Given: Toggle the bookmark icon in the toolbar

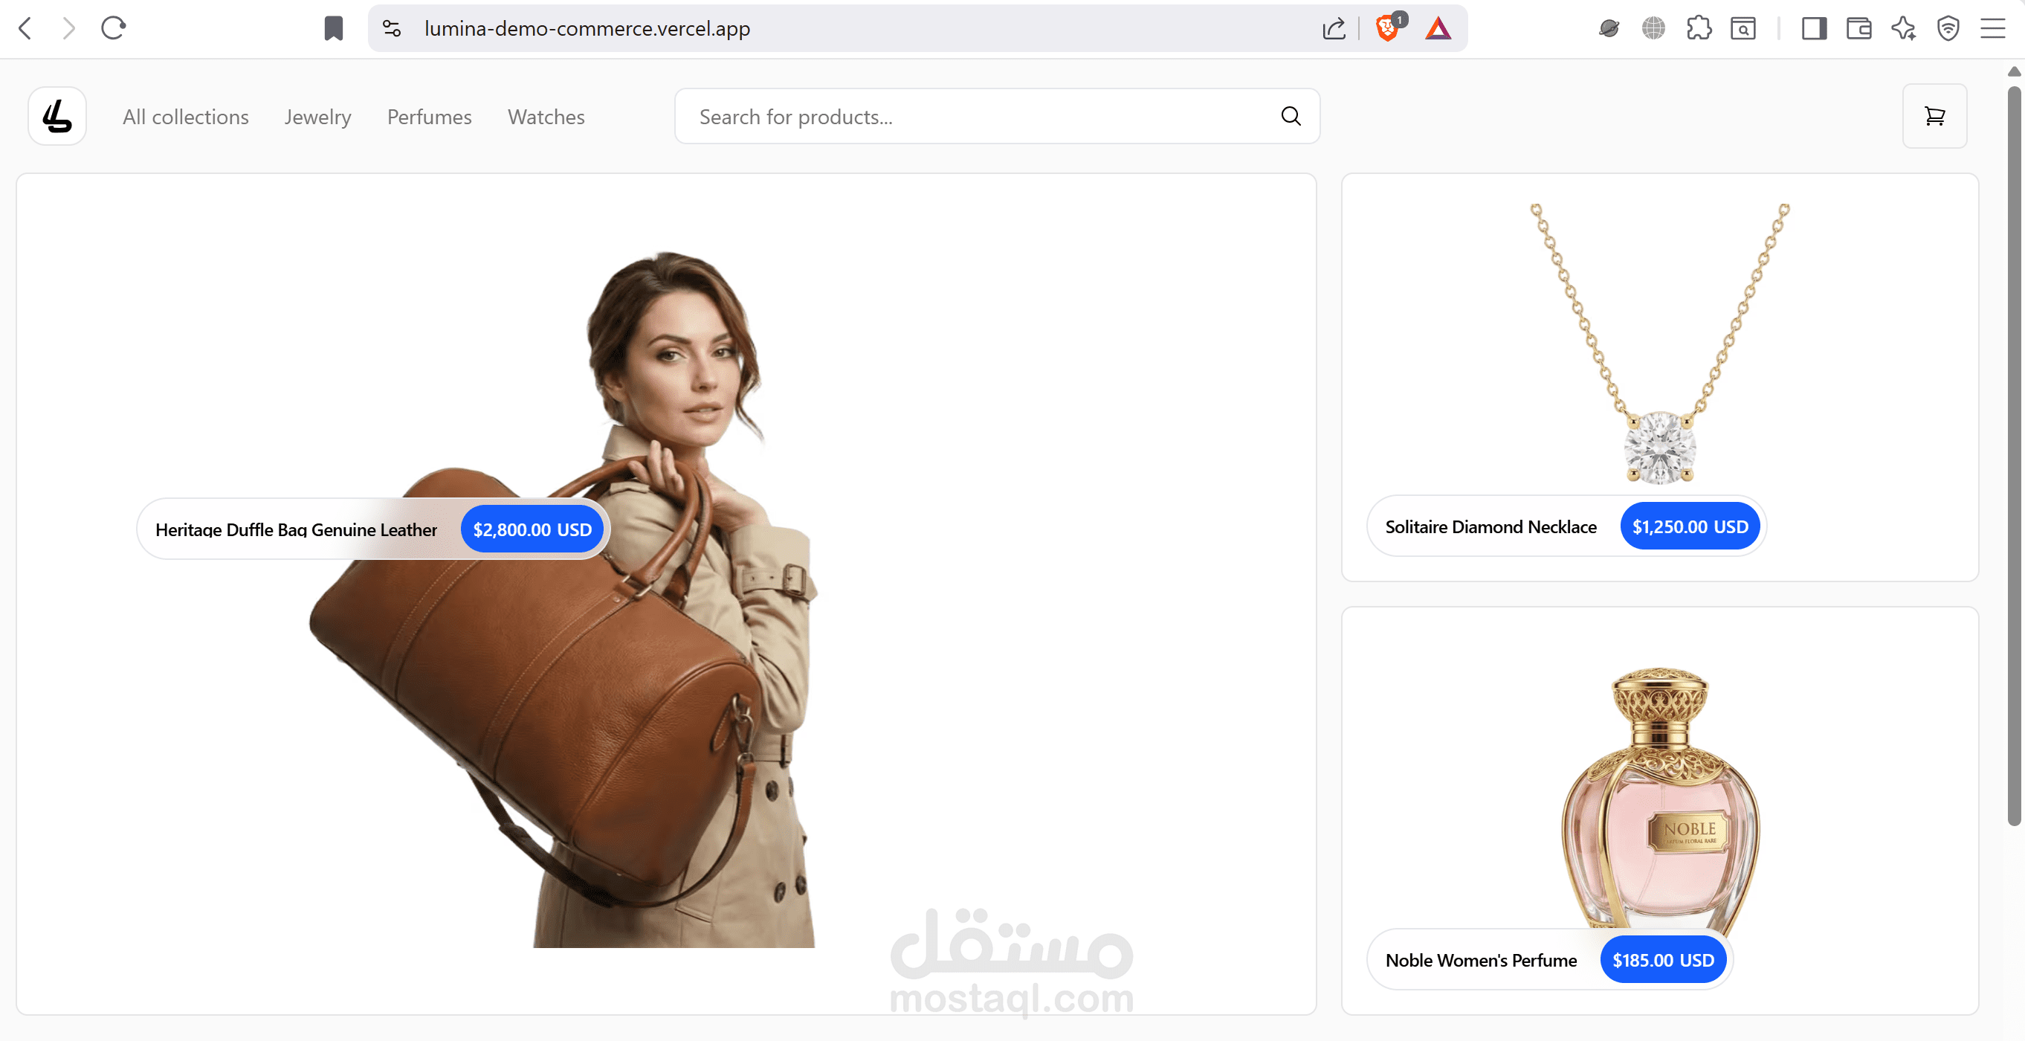Looking at the screenshot, I should point(333,28).
